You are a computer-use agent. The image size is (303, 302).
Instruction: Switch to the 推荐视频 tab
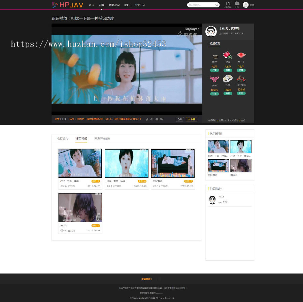tap(81, 139)
